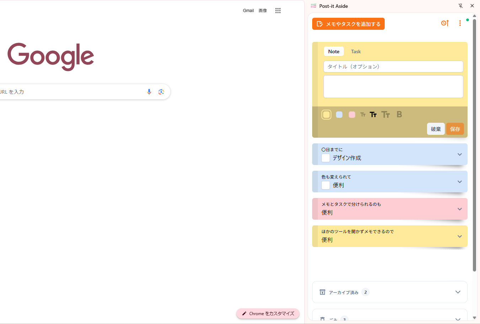Open Google Lens image search
480x324 pixels.
click(x=161, y=92)
